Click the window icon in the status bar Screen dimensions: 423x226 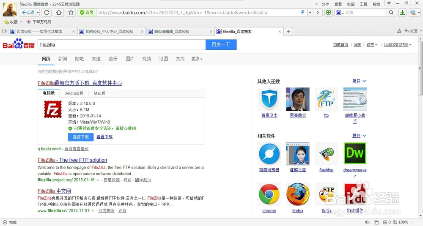(376, 222)
